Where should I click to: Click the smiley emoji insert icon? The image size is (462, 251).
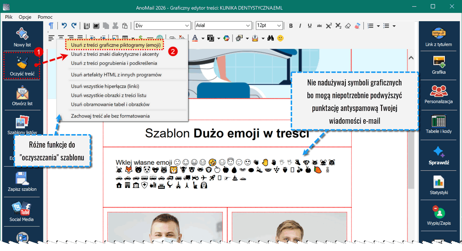coord(280,38)
